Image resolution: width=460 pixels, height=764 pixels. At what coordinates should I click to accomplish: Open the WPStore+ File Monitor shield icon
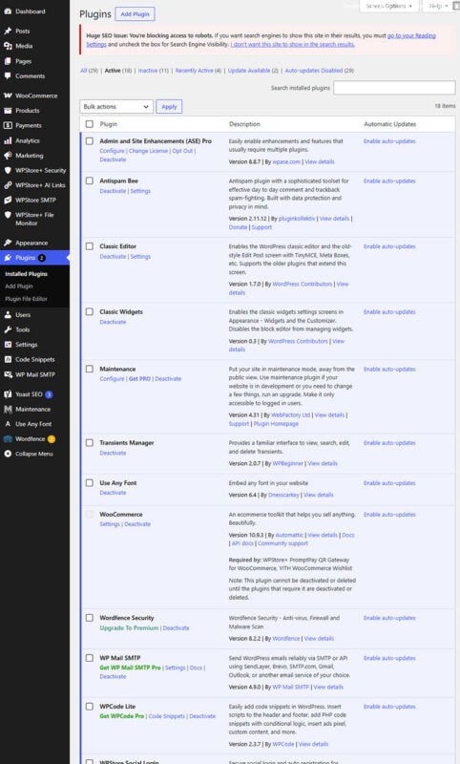tap(8, 215)
